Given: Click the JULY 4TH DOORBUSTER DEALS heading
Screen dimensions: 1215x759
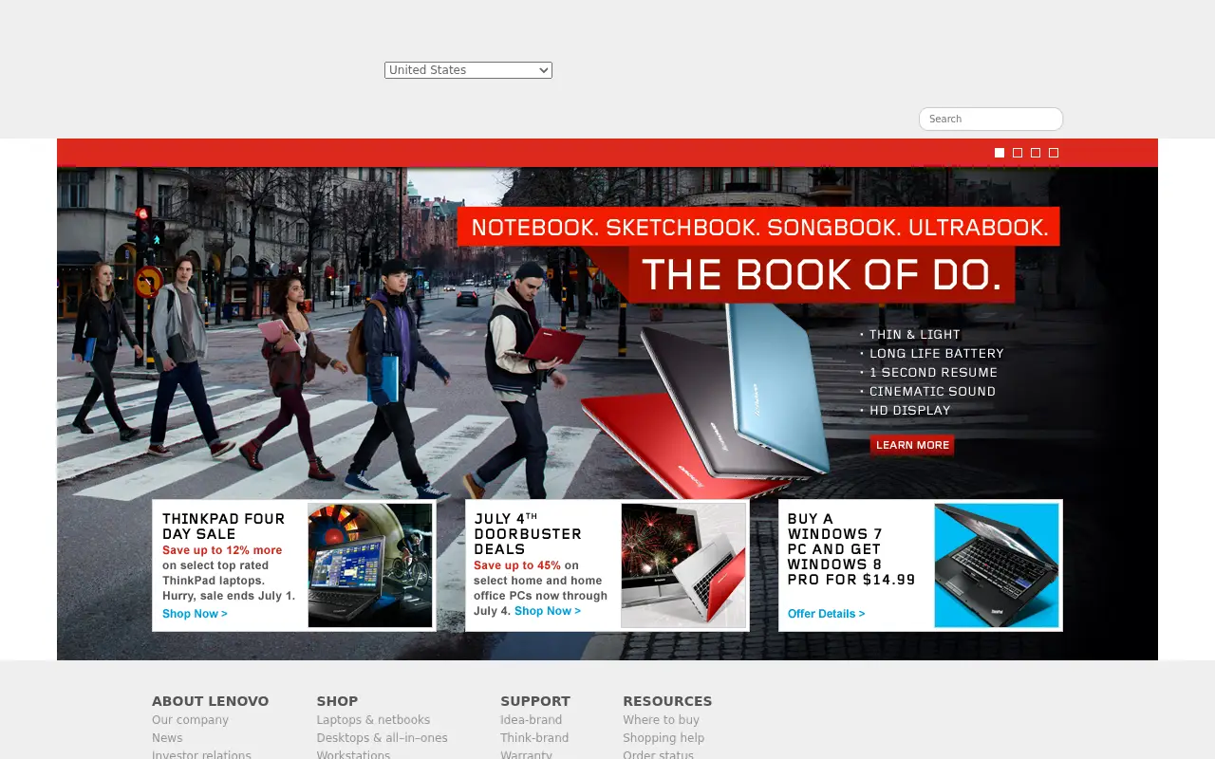Looking at the screenshot, I should (x=528, y=534).
